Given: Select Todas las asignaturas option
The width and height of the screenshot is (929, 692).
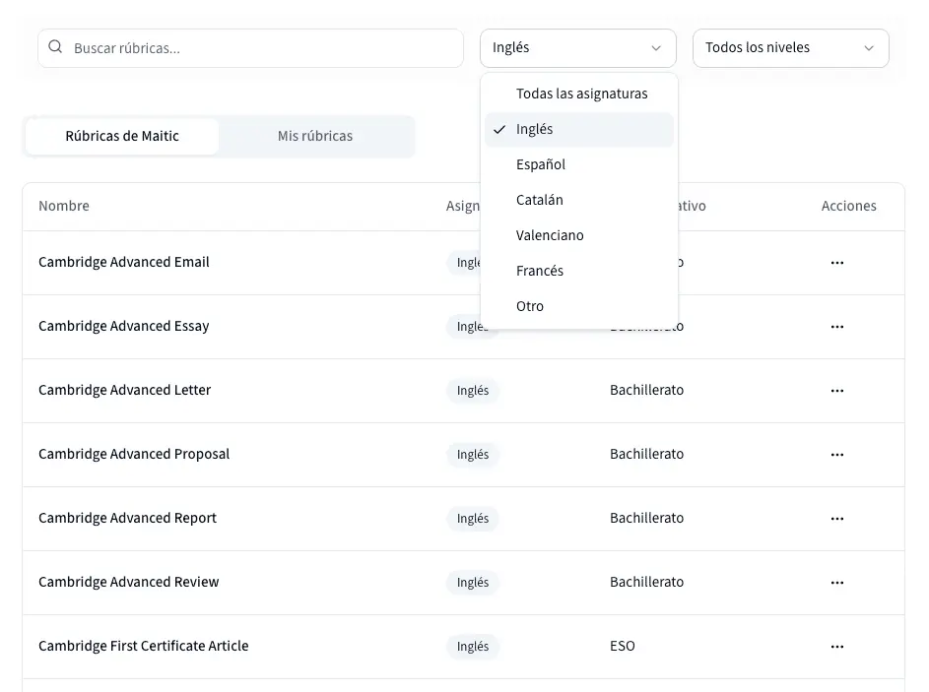Looking at the screenshot, I should (x=581, y=94).
